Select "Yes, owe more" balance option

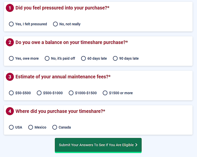[11, 59]
